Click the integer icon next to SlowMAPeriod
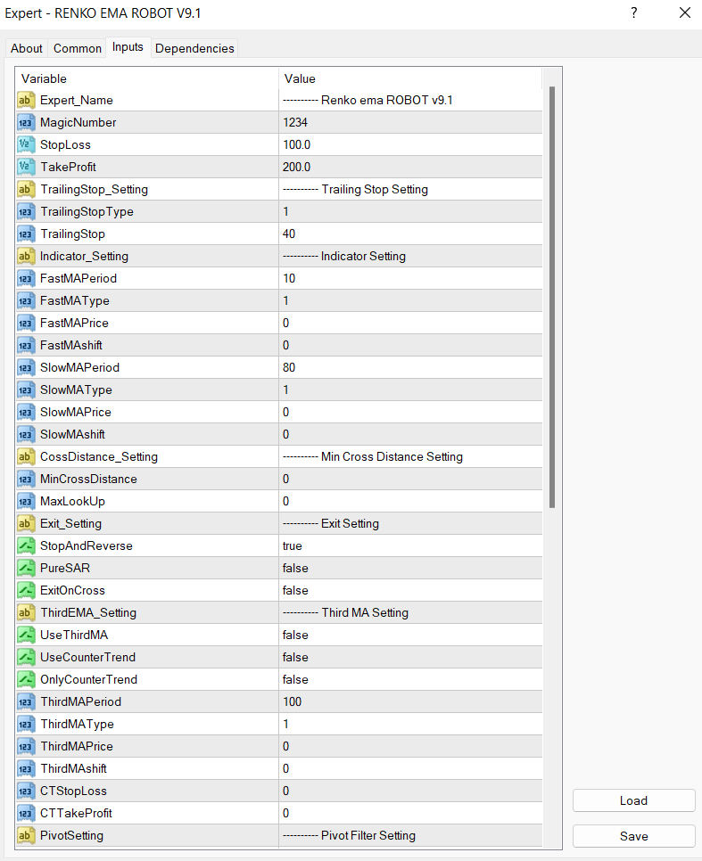 26,367
